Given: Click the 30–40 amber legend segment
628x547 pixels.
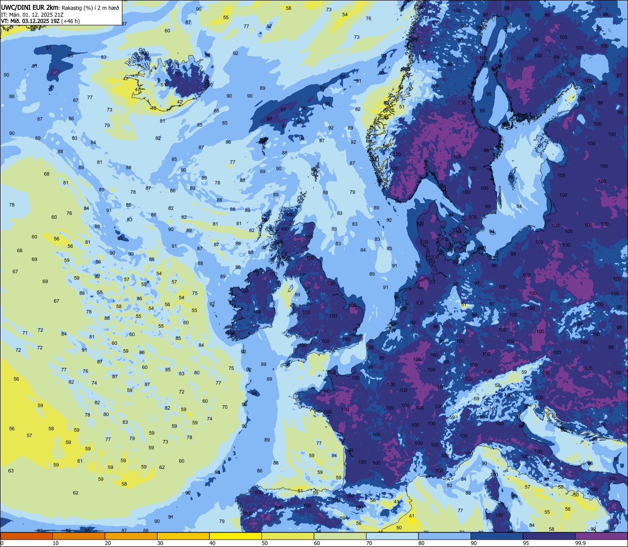Looking at the screenshot, I should click(x=183, y=536).
